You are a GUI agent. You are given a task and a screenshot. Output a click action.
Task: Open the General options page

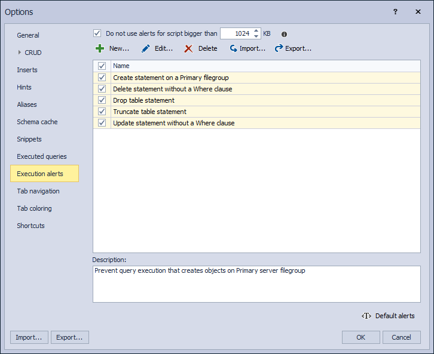[x=28, y=35]
